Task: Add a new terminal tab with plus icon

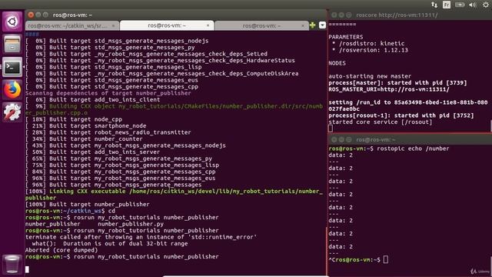Action: point(313,25)
